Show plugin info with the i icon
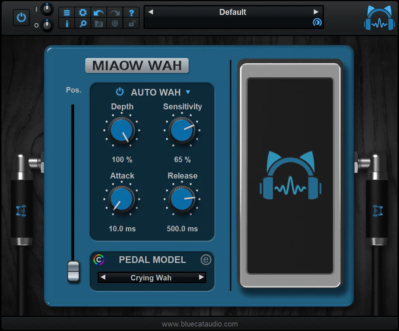The height and width of the screenshot is (331, 399). (67, 23)
